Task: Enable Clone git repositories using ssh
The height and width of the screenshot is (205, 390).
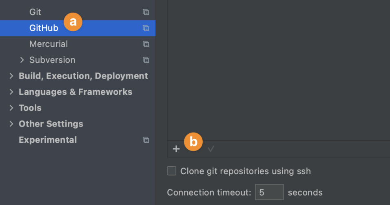Action: point(172,171)
